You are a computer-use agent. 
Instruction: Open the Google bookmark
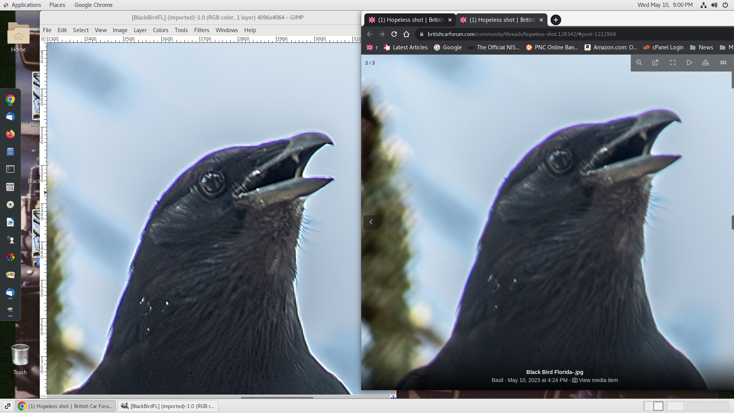(448, 47)
